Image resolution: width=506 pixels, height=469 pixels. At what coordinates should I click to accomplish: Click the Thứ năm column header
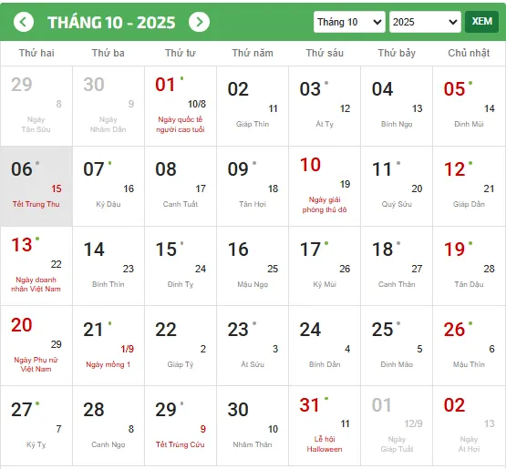[253, 53]
